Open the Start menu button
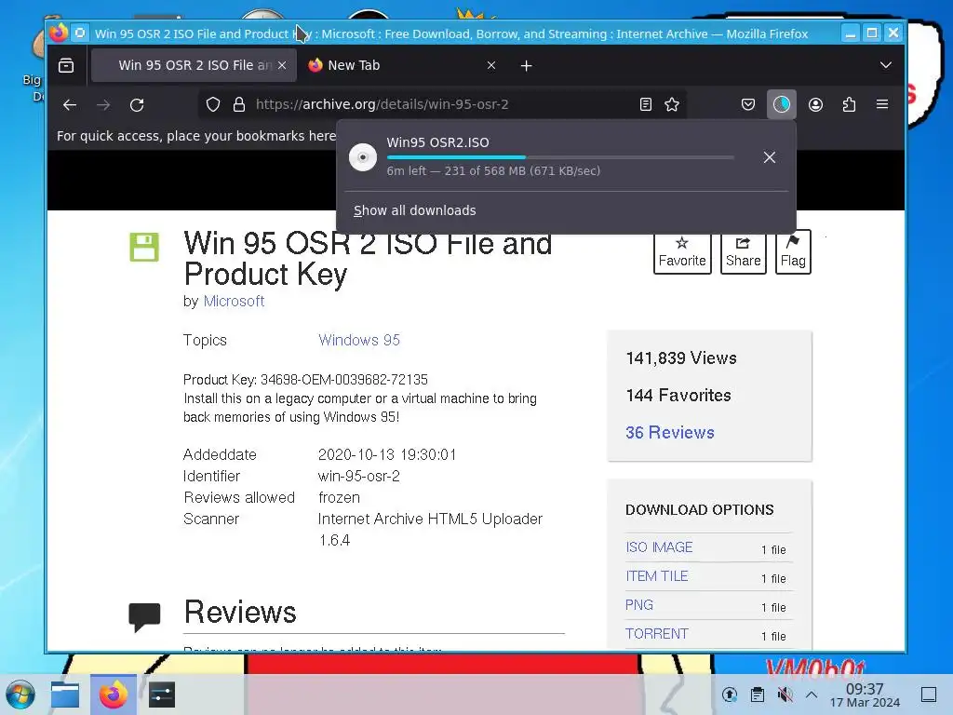Image resolution: width=953 pixels, height=715 pixels. pyautogui.click(x=20, y=695)
